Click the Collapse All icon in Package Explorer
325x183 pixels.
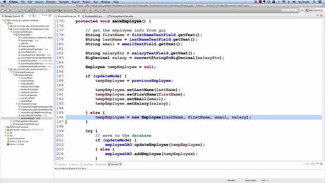click(x=30, y=16)
